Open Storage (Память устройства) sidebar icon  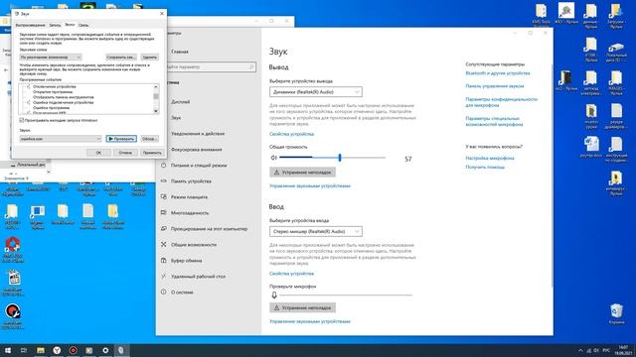163,180
